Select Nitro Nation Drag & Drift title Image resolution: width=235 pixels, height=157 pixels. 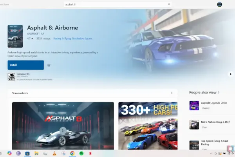tap(216, 122)
